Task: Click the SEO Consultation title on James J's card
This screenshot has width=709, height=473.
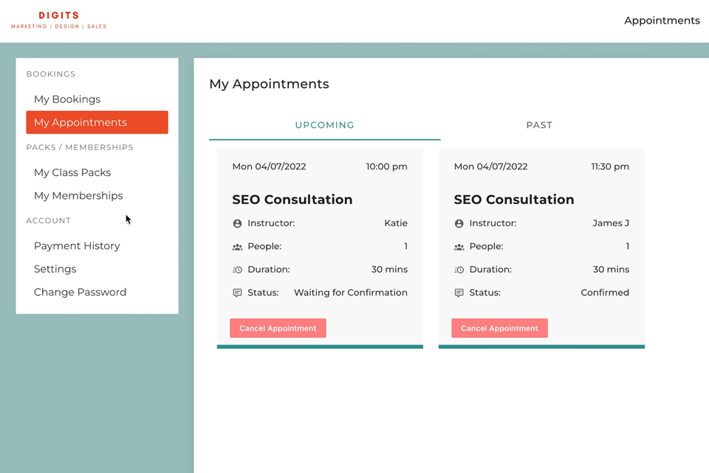Action: point(514,200)
